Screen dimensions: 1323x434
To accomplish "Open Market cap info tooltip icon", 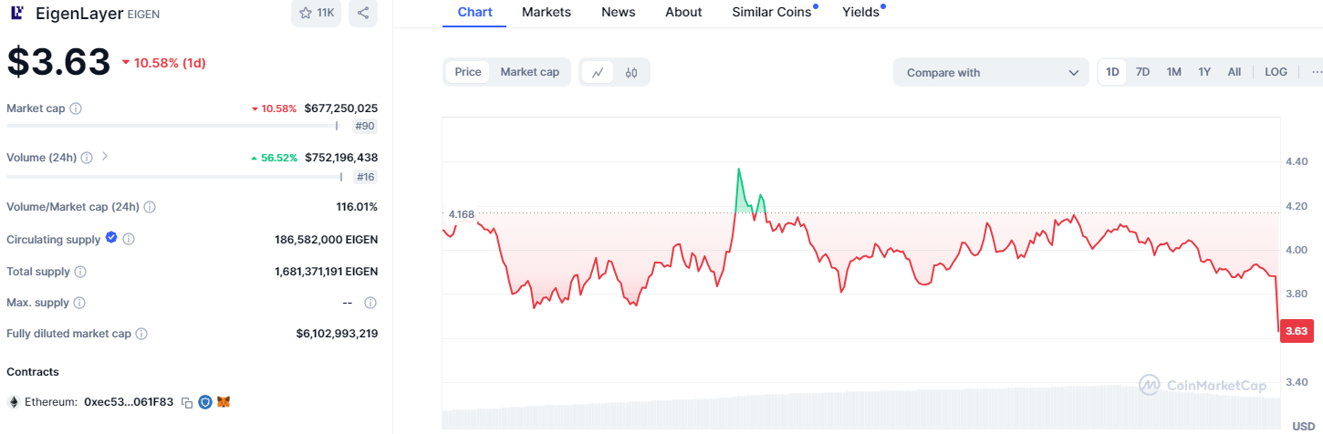I will tap(76, 108).
